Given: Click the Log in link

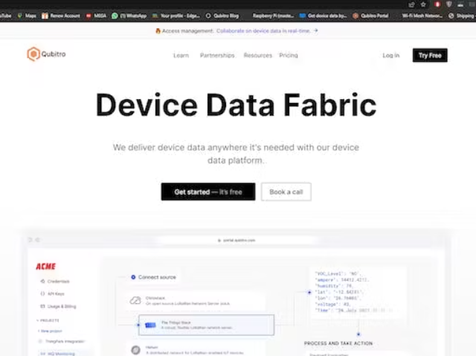Looking at the screenshot, I should 390,55.
